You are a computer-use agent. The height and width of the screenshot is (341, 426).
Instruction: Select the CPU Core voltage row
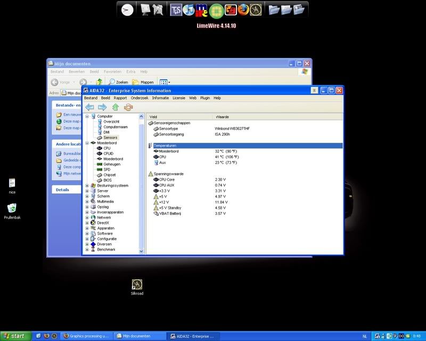click(245, 180)
